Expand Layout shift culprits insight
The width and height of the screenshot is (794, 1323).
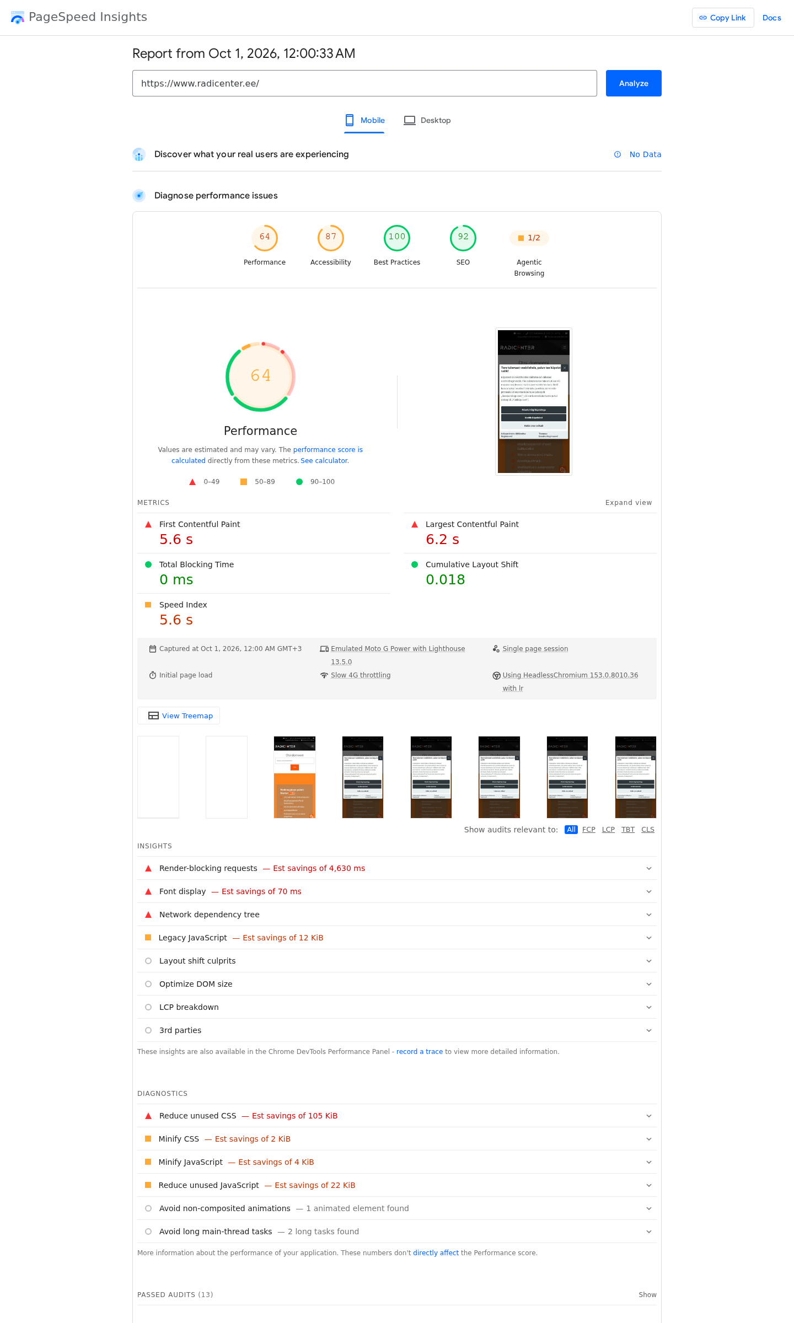pyautogui.click(x=397, y=961)
